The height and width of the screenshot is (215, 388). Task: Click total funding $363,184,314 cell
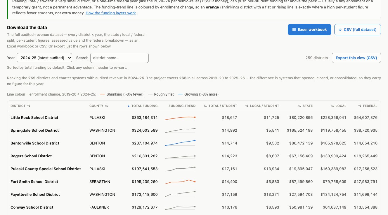pyautogui.click(x=145, y=117)
